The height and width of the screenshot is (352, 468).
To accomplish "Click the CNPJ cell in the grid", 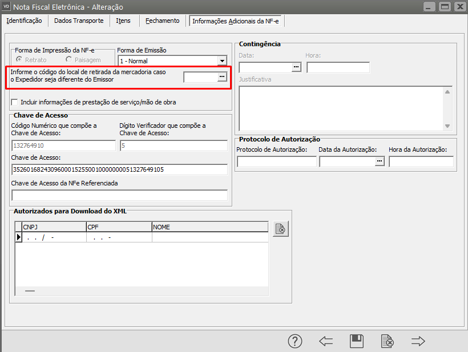I will point(54,238).
